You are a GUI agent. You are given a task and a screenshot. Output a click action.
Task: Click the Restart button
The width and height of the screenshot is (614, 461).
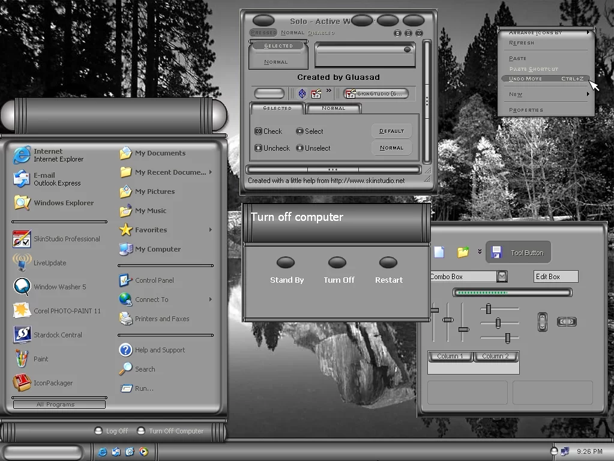click(x=388, y=263)
